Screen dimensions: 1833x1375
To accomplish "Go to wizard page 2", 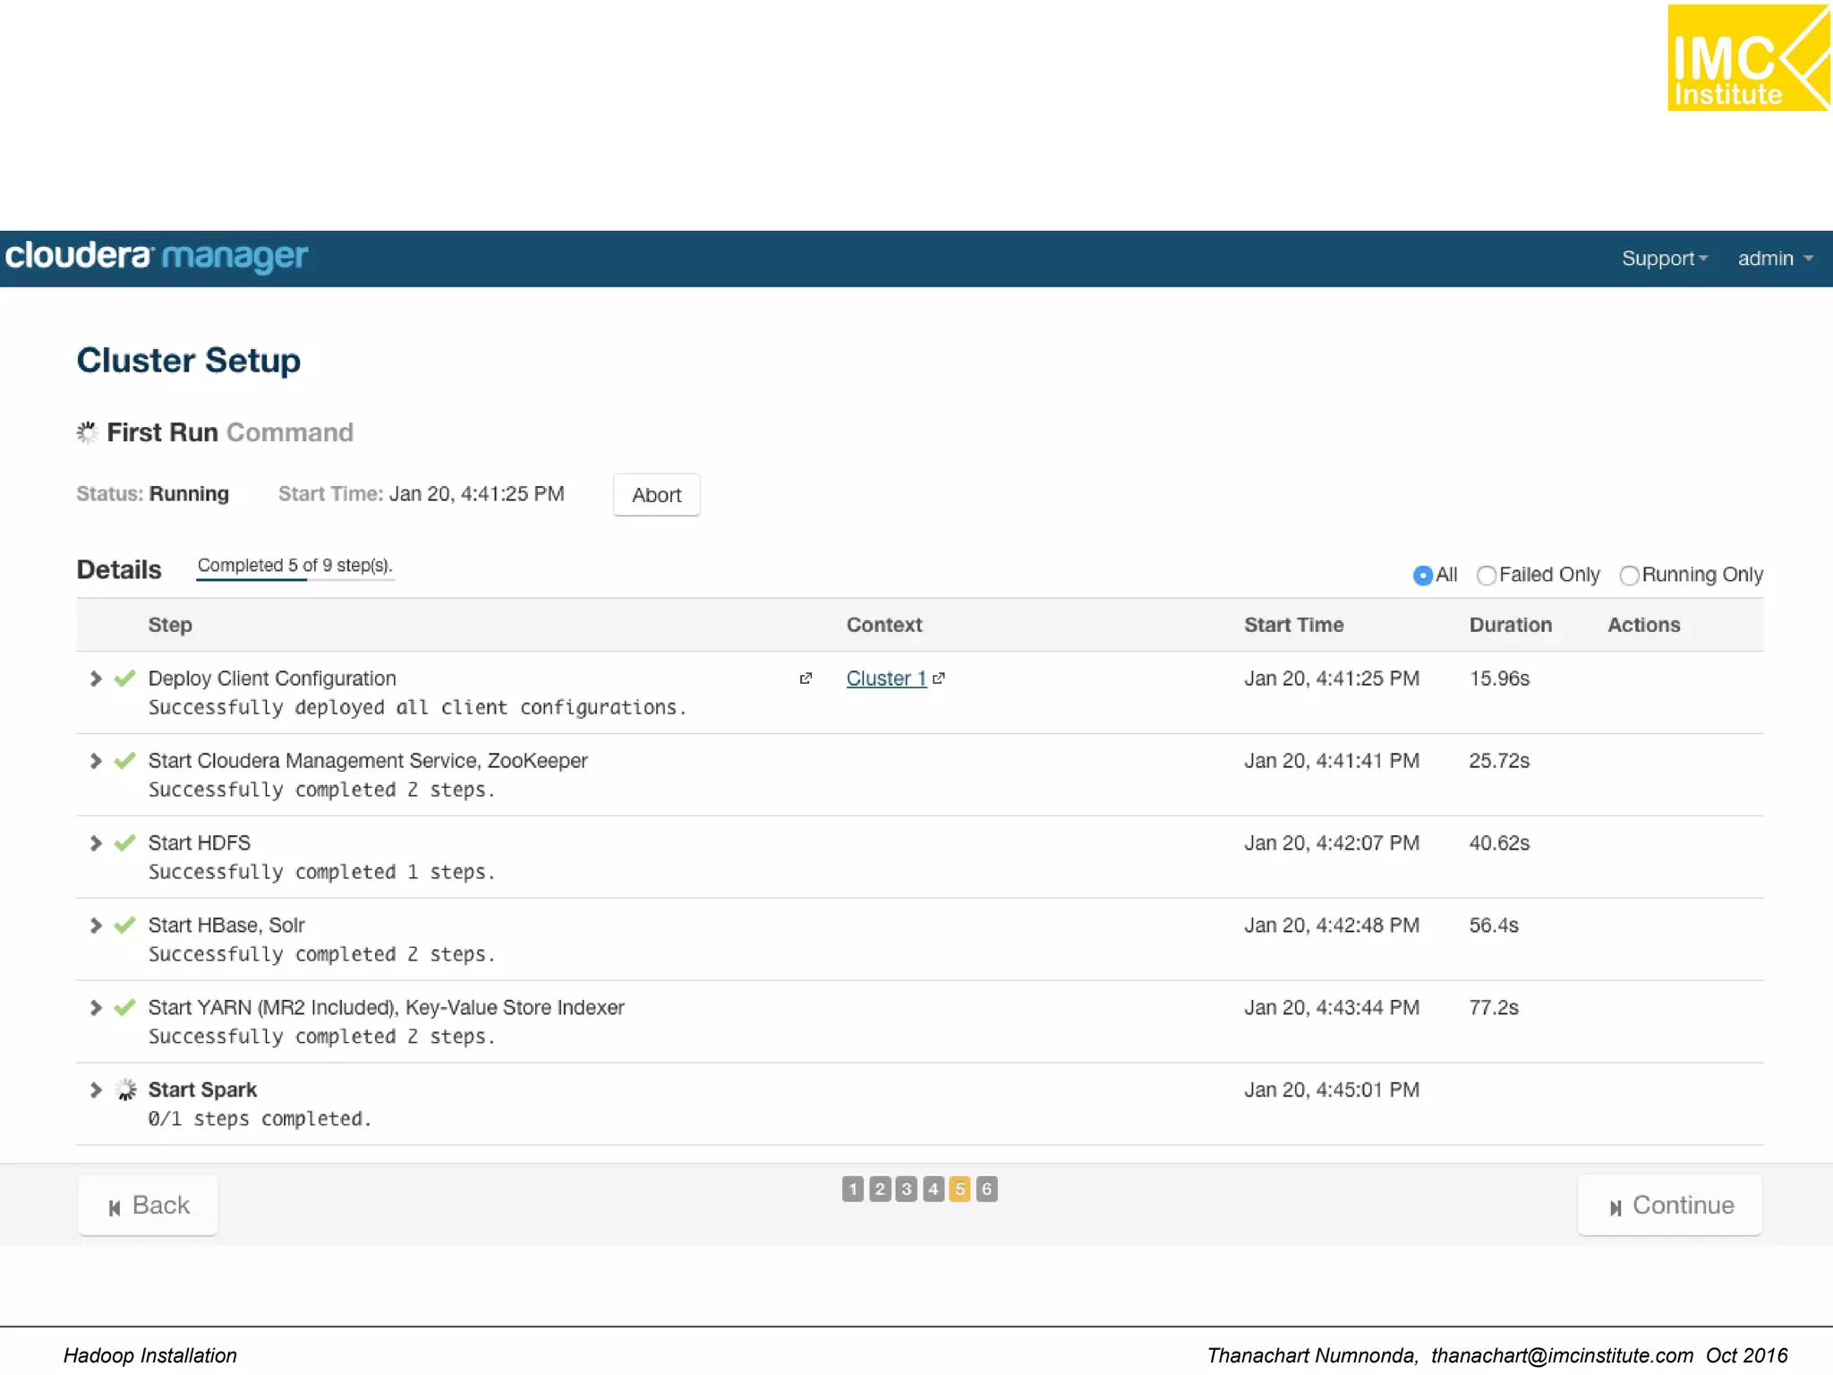I will click(880, 1189).
